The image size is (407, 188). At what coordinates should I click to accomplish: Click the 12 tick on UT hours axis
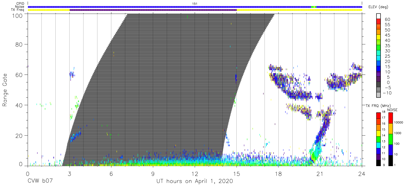(195, 173)
